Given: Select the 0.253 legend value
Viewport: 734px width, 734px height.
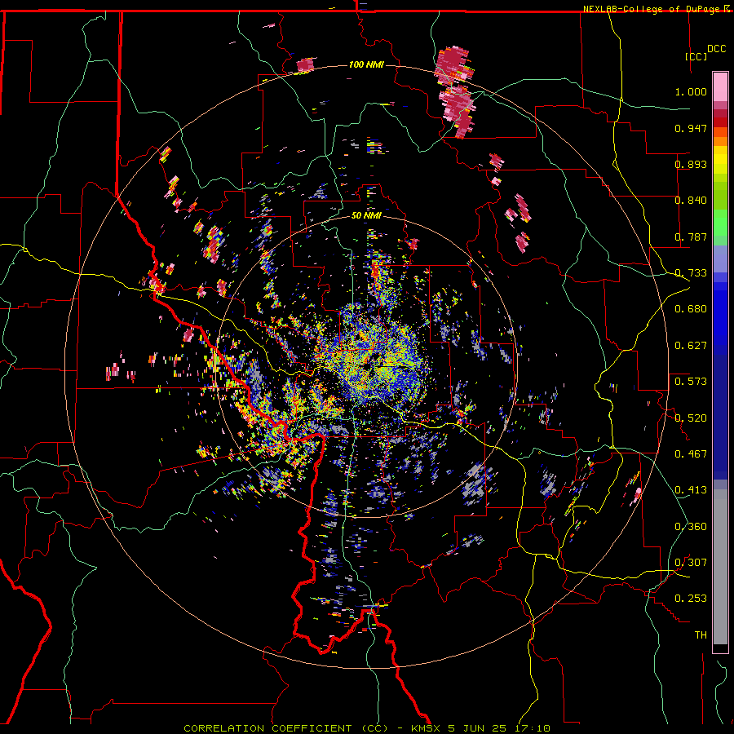Looking at the screenshot, I should coord(691,599).
